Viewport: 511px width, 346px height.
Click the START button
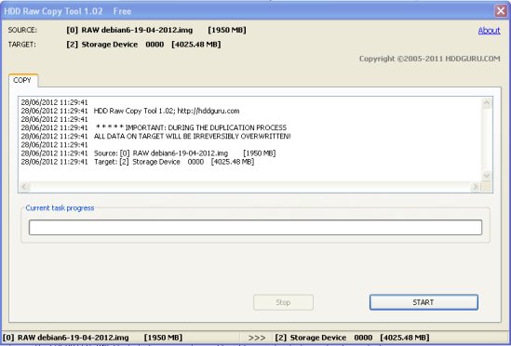424,302
